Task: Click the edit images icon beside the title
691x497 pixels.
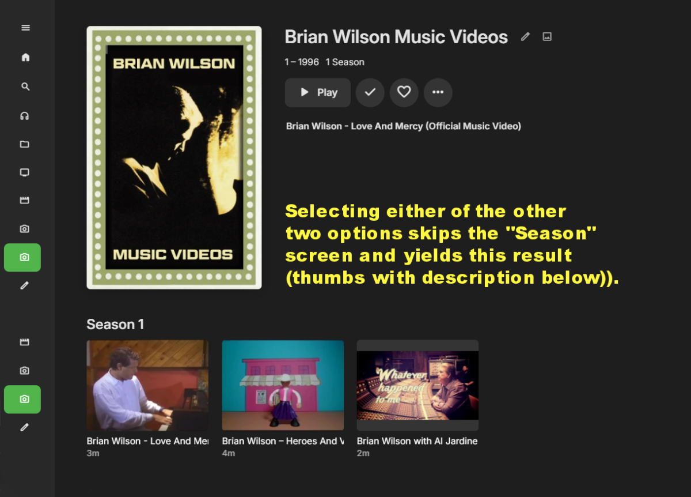Action: coord(547,37)
